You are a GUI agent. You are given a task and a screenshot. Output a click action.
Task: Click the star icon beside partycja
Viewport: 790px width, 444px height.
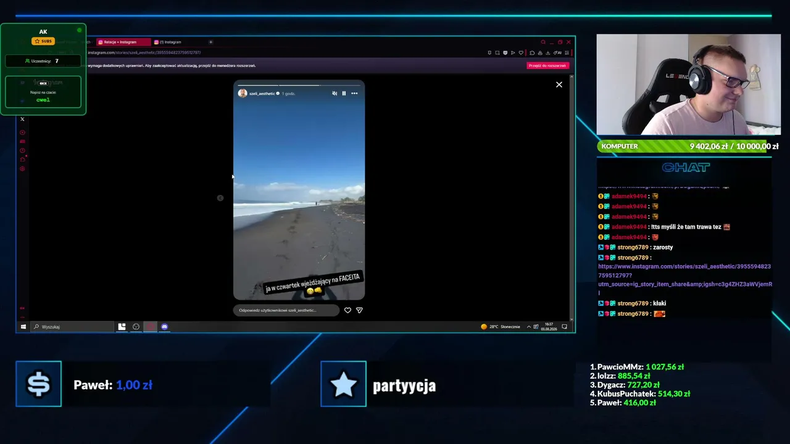(343, 384)
